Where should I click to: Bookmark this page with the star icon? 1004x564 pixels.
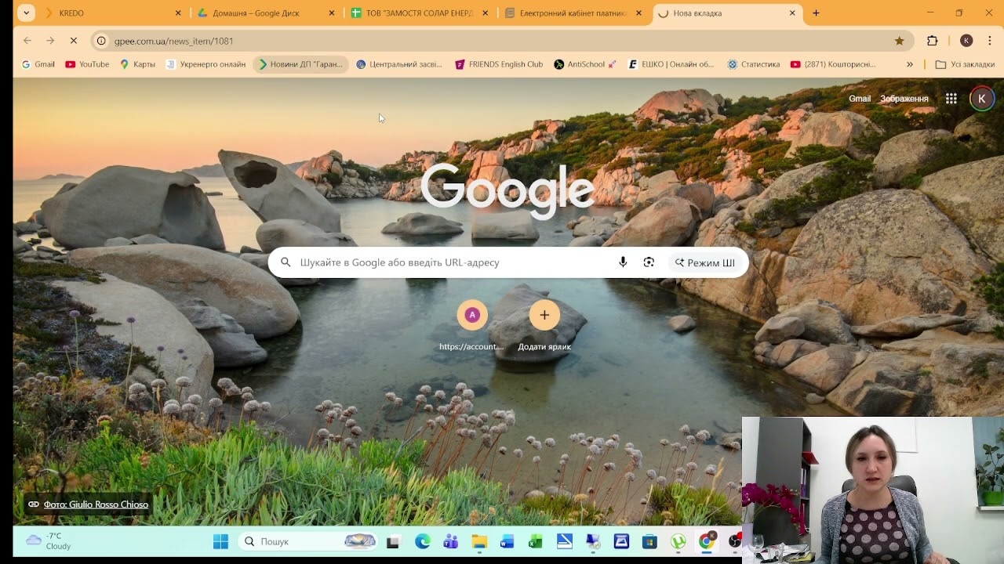(x=899, y=41)
